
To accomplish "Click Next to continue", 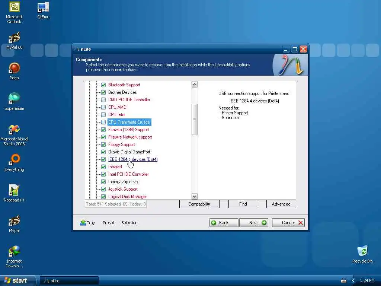I will pos(254,223).
